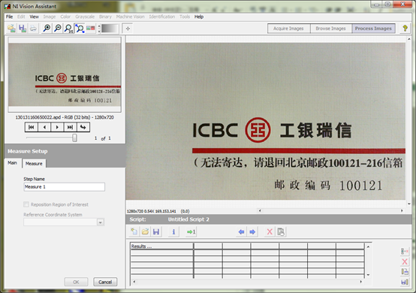The width and height of the screenshot is (416, 293).
Task: Click the Cancel button
Action: 105,282
